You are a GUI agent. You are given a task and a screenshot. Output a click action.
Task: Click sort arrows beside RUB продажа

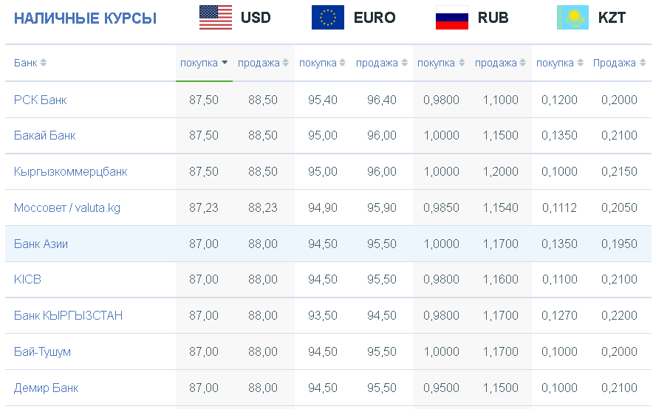(522, 63)
